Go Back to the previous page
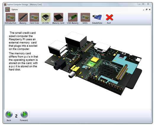 point(9,116)
